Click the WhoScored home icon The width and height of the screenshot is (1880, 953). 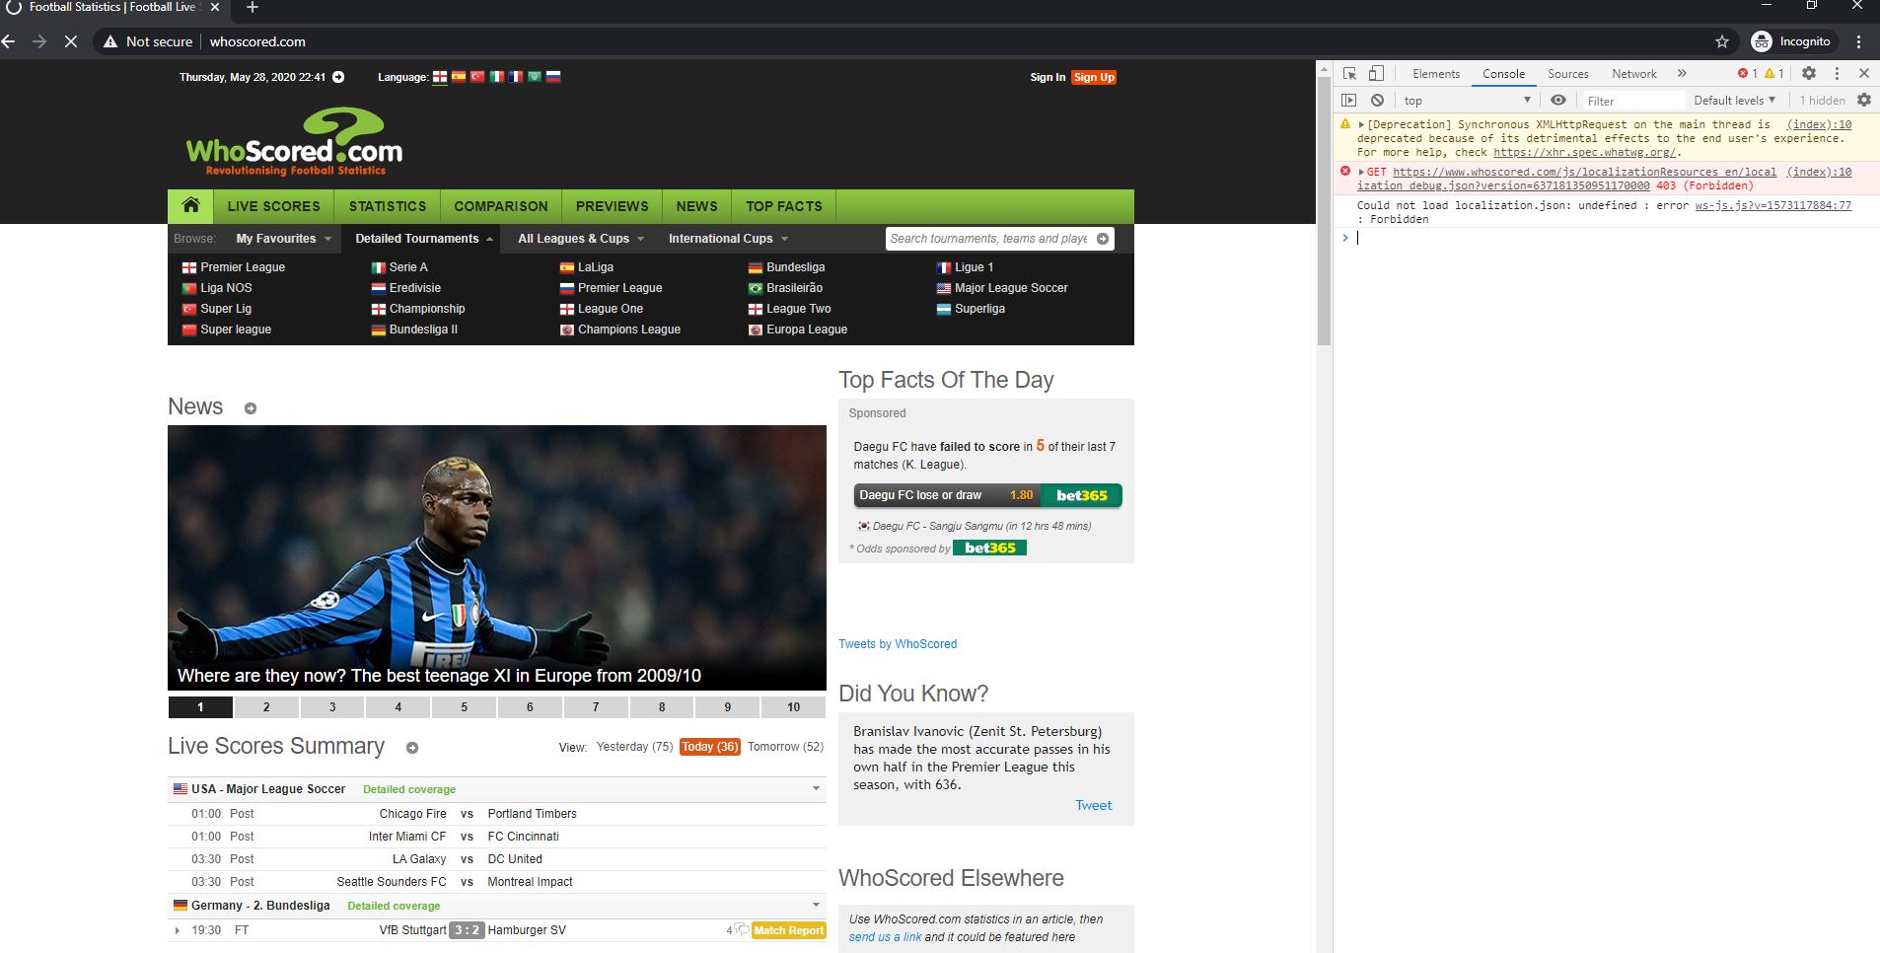coord(190,205)
